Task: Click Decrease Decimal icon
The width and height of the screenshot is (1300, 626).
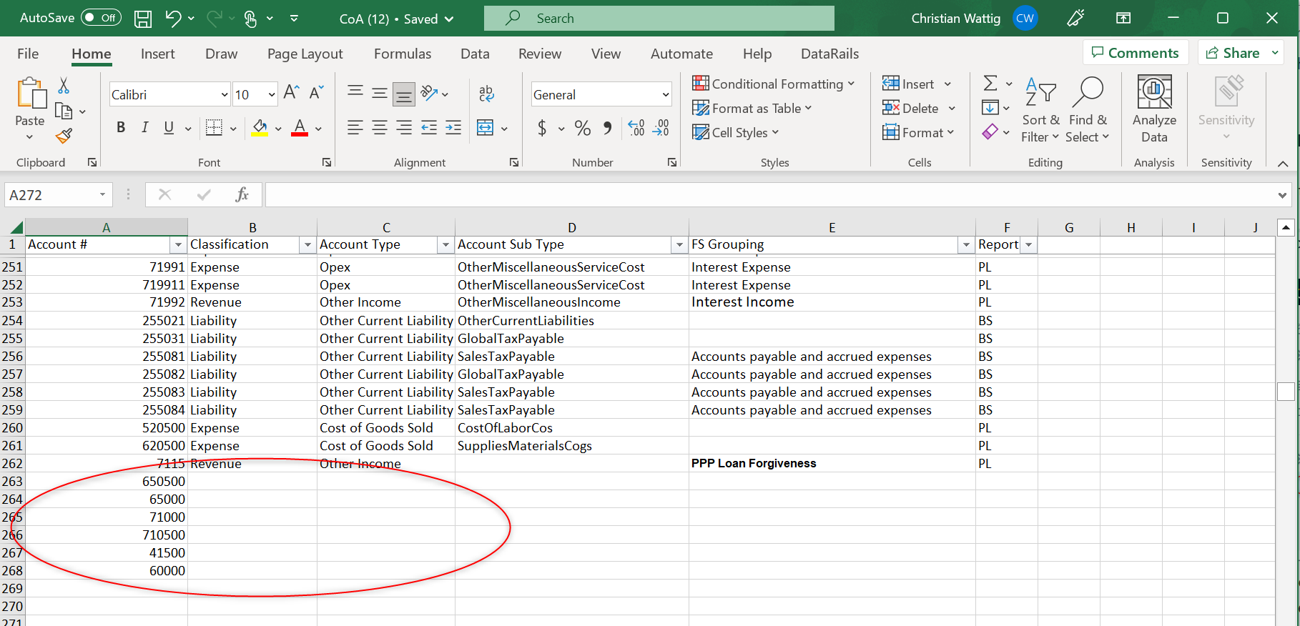Action: [661, 128]
